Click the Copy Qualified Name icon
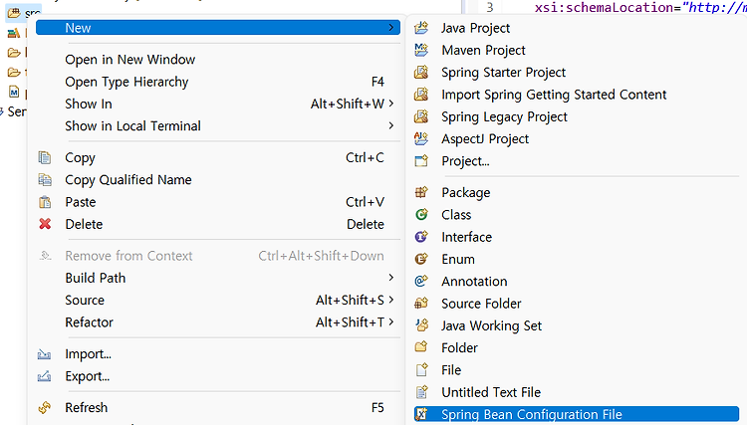Screen dimensions: 747x425 (44, 179)
